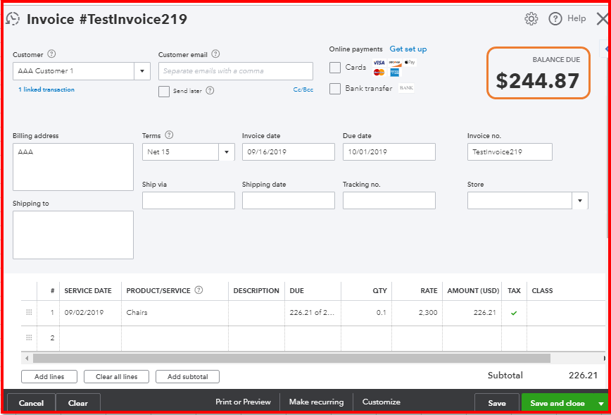Click the balance due $244.87 amount
This screenshot has width=611, height=415.
[x=538, y=81]
